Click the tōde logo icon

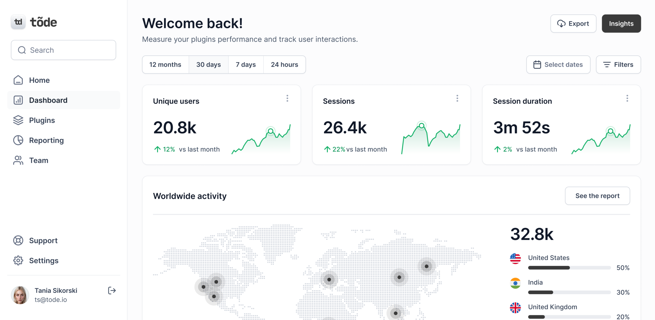click(18, 22)
